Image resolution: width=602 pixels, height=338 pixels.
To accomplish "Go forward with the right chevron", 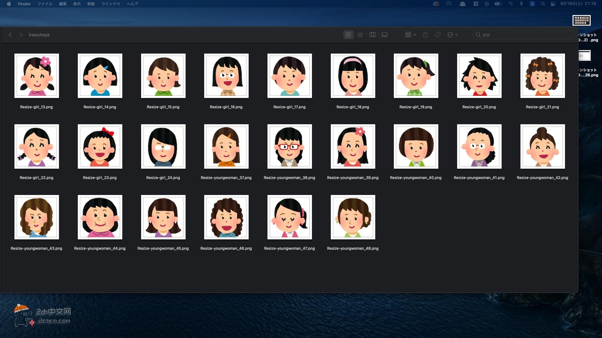I will point(21,35).
